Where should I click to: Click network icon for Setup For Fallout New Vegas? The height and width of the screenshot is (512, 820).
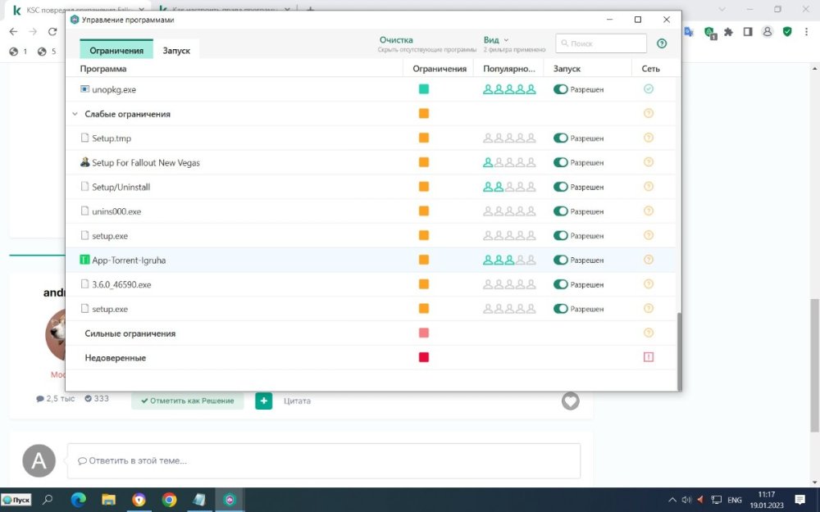[649, 163]
